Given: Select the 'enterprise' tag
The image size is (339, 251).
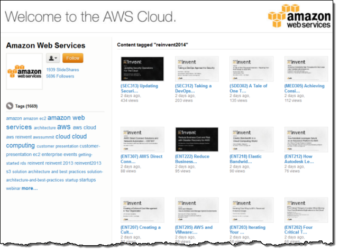Looking at the screenshot, I should pyautogui.click(x=52, y=154).
